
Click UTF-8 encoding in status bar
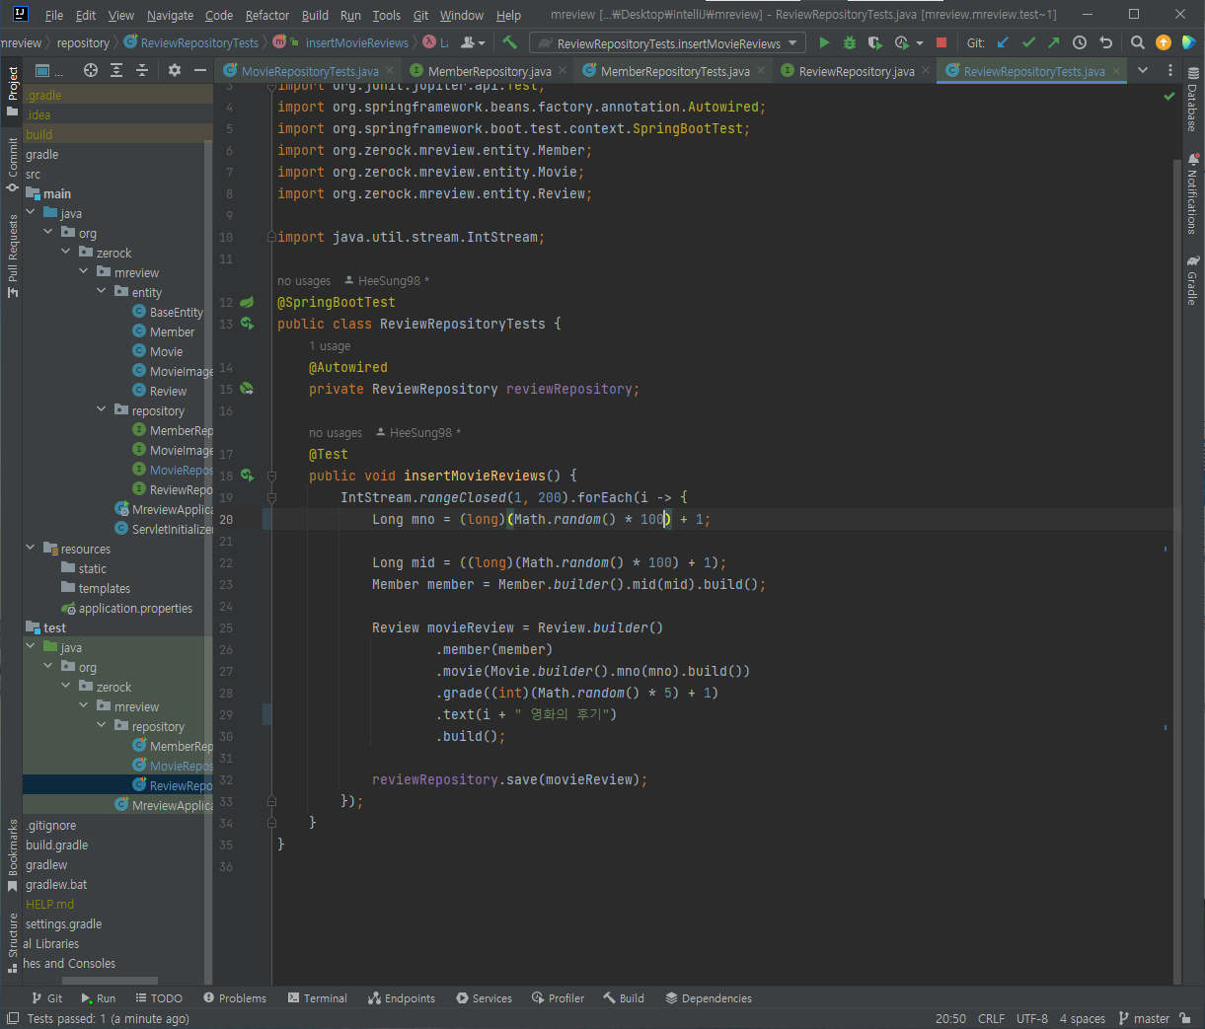tap(1032, 1019)
